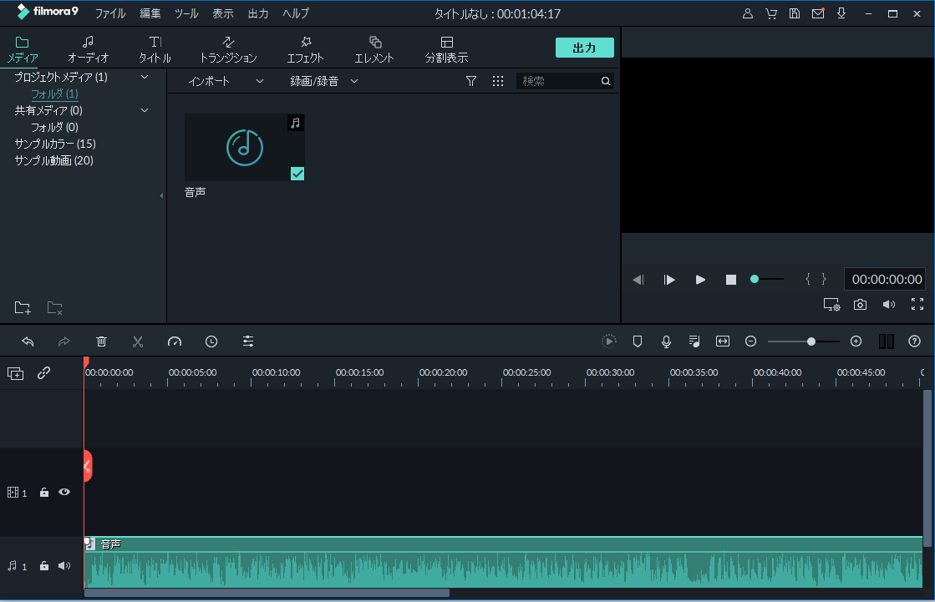This screenshot has width=935, height=602.
Task: Toggle lock on audio track 1
Action: point(44,566)
